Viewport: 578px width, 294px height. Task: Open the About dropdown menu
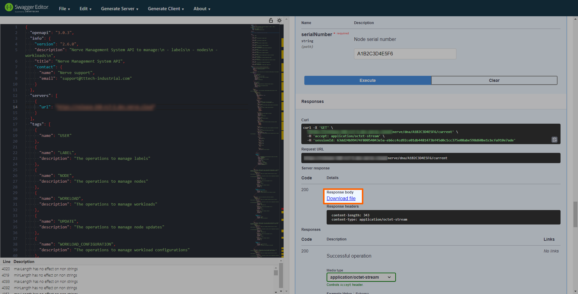(202, 9)
